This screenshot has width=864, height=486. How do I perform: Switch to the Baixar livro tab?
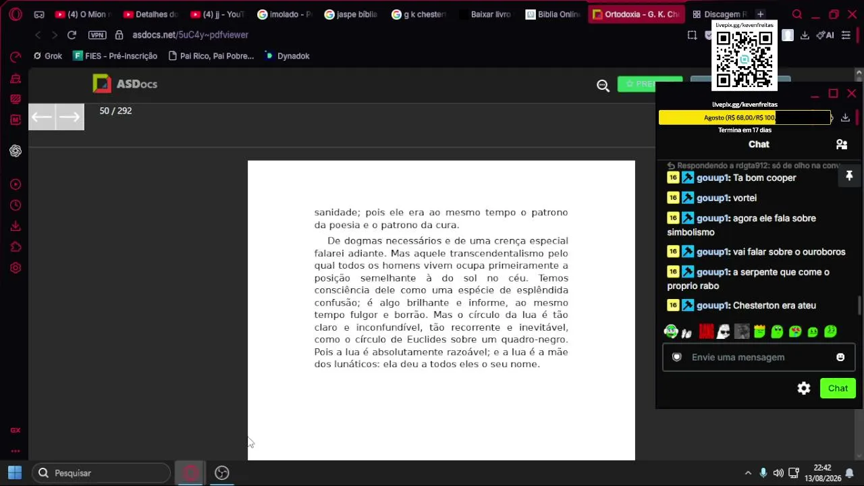click(486, 14)
